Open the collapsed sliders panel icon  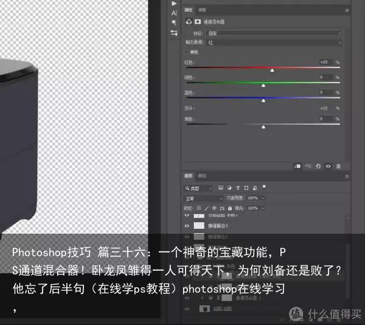[x=174, y=33]
